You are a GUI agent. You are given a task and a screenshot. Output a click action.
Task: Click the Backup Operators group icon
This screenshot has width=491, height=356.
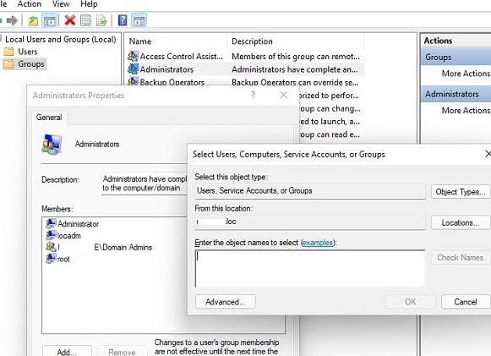[x=133, y=81]
